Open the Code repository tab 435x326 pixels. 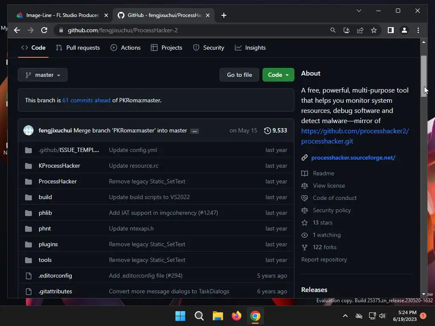(x=33, y=48)
